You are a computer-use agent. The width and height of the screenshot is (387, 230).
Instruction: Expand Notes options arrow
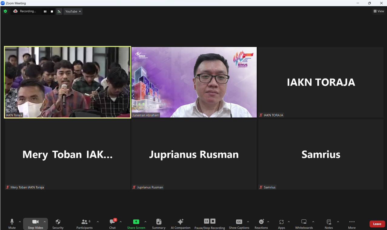(338, 222)
